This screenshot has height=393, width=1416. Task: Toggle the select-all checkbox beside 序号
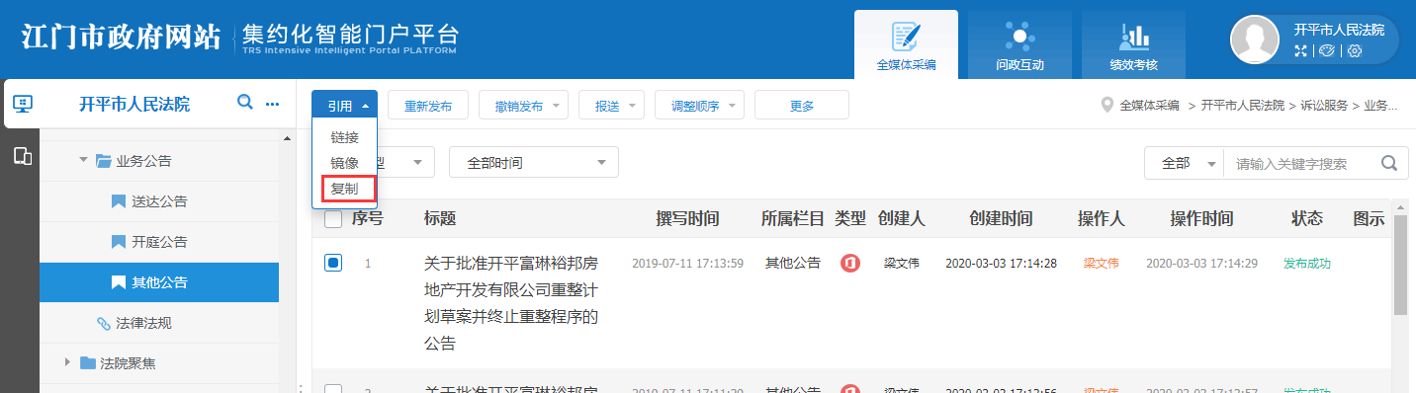pyautogui.click(x=333, y=219)
